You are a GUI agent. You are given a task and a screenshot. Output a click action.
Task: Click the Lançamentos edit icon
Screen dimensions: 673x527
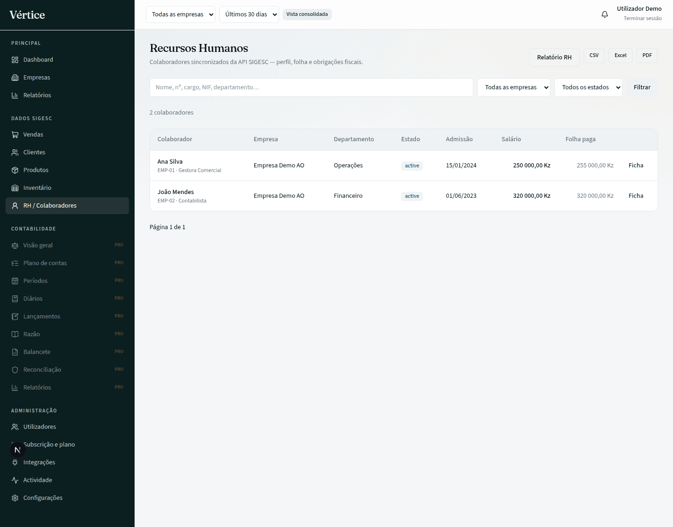click(x=15, y=317)
